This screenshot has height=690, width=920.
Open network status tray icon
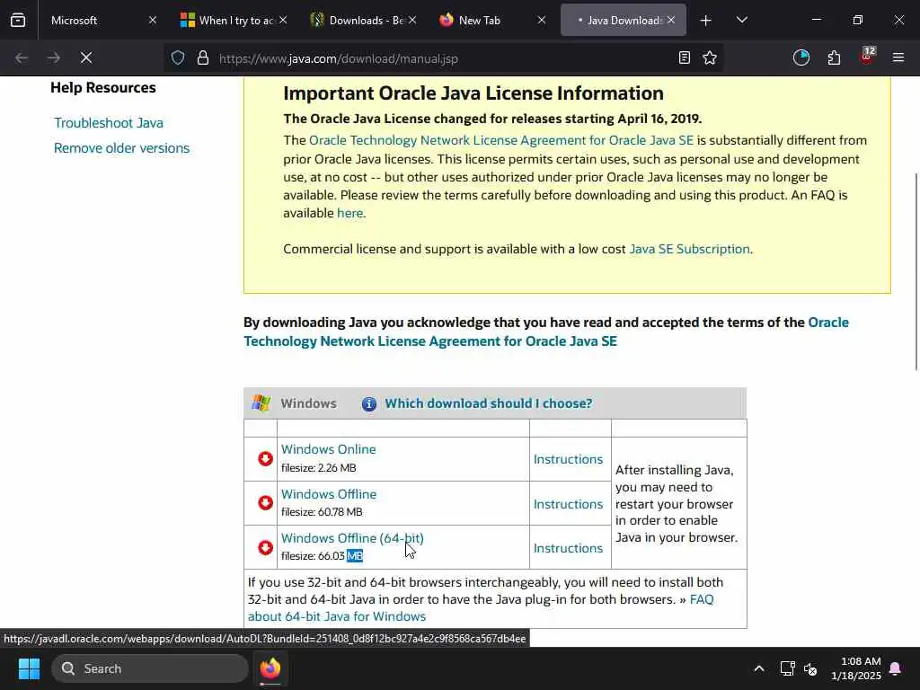click(787, 668)
